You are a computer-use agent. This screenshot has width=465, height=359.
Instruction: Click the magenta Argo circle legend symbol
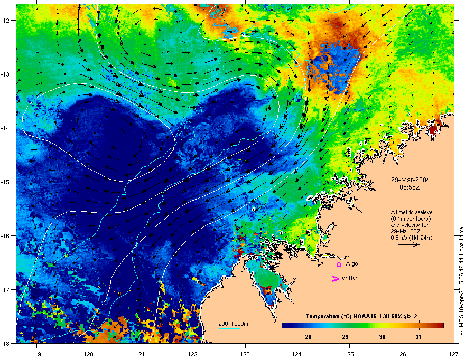(339, 264)
